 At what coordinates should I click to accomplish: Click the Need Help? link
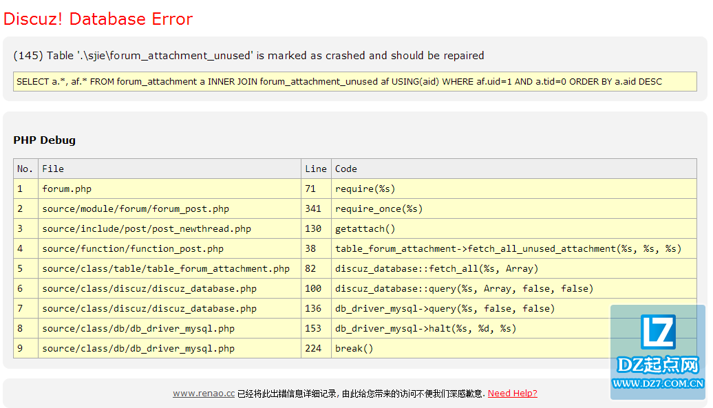[513, 394]
